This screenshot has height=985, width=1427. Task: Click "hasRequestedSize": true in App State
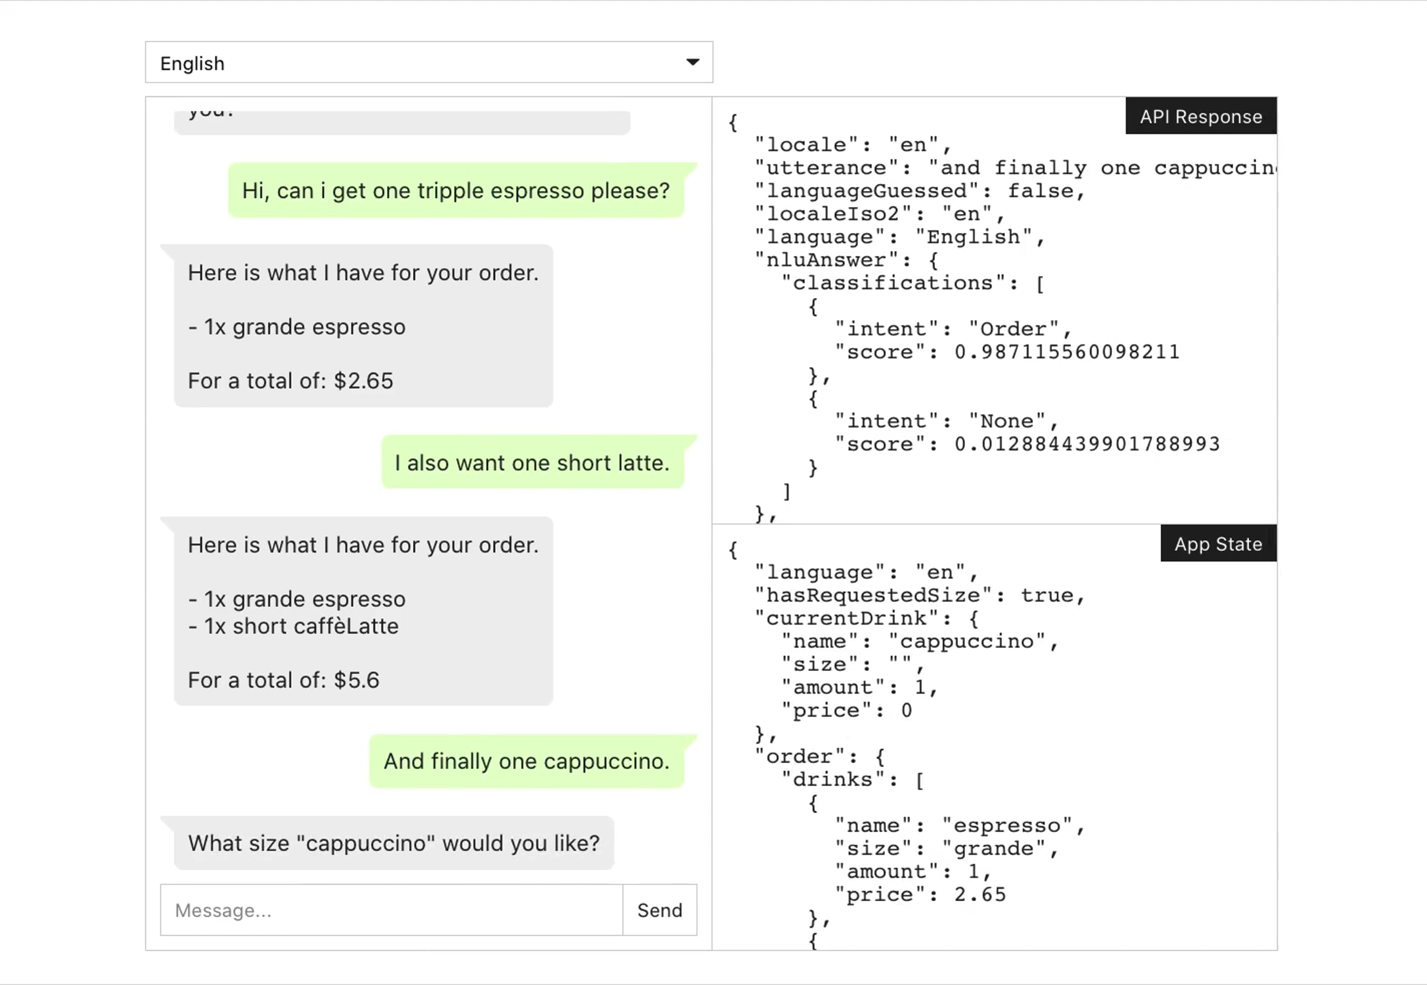coord(920,595)
